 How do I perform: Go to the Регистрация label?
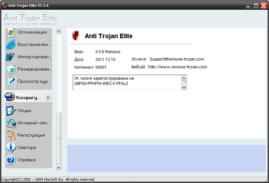pyautogui.click(x=31, y=135)
